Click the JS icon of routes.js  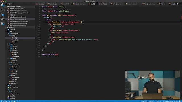coord(10,84)
